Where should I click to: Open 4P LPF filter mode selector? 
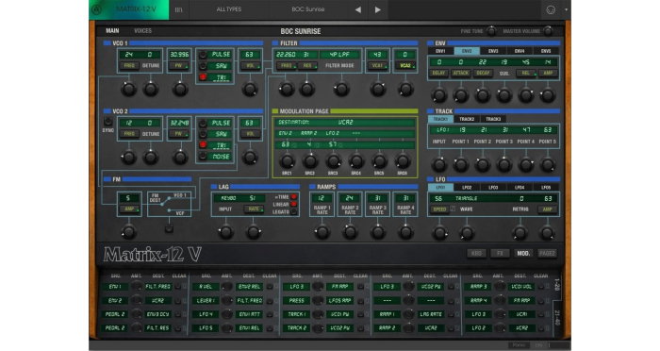pyautogui.click(x=339, y=55)
